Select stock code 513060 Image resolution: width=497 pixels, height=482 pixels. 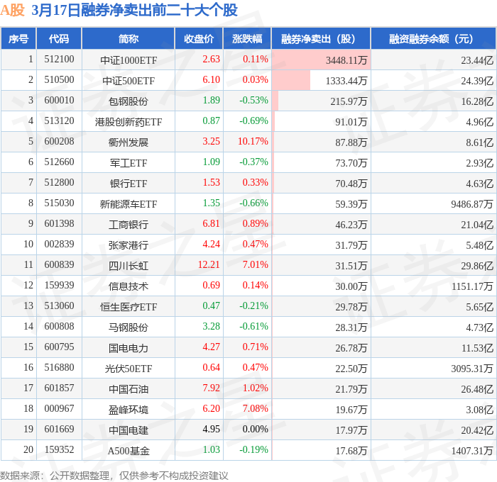[59, 306]
